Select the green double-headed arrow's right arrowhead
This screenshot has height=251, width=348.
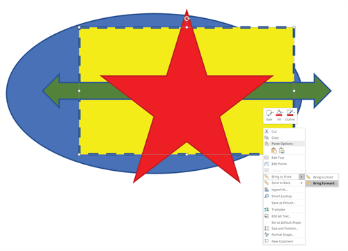[x=322, y=91]
